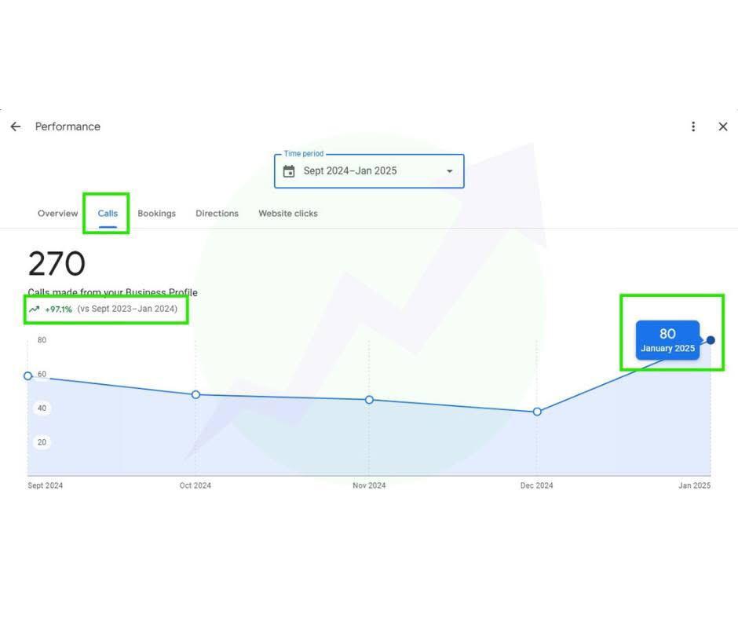Close the Performance panel with the X

[723, 126]
